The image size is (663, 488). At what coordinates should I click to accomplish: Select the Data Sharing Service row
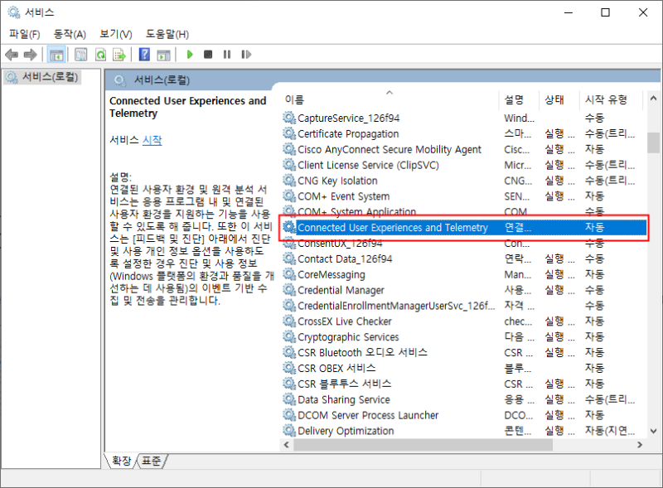tap(344, 399)
